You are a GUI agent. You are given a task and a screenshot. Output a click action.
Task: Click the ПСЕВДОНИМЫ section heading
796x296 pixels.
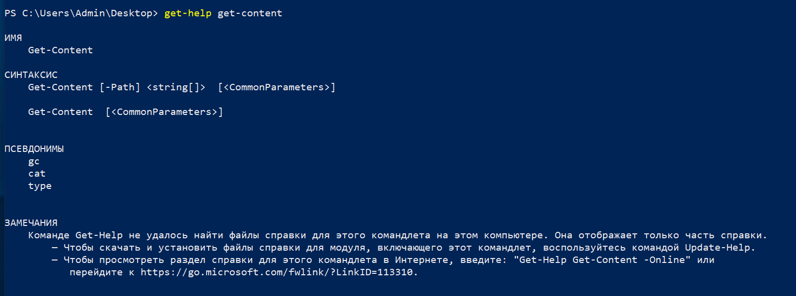point(34,149)
